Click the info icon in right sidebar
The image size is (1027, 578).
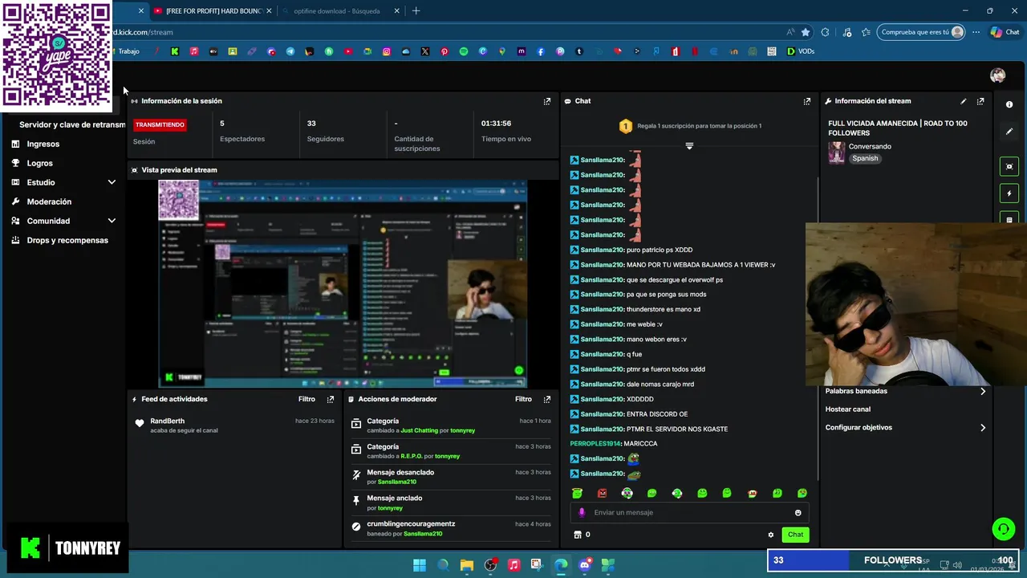click(1009, 104)
